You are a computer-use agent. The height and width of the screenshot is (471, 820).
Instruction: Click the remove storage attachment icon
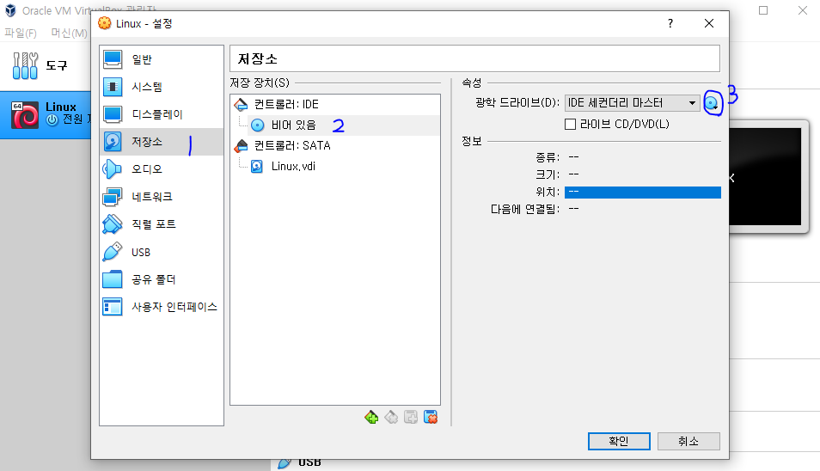click(431, 417)
